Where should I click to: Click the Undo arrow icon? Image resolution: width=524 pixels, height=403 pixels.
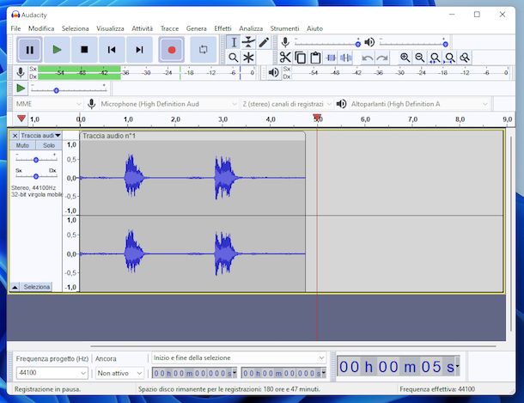point(368,58)
